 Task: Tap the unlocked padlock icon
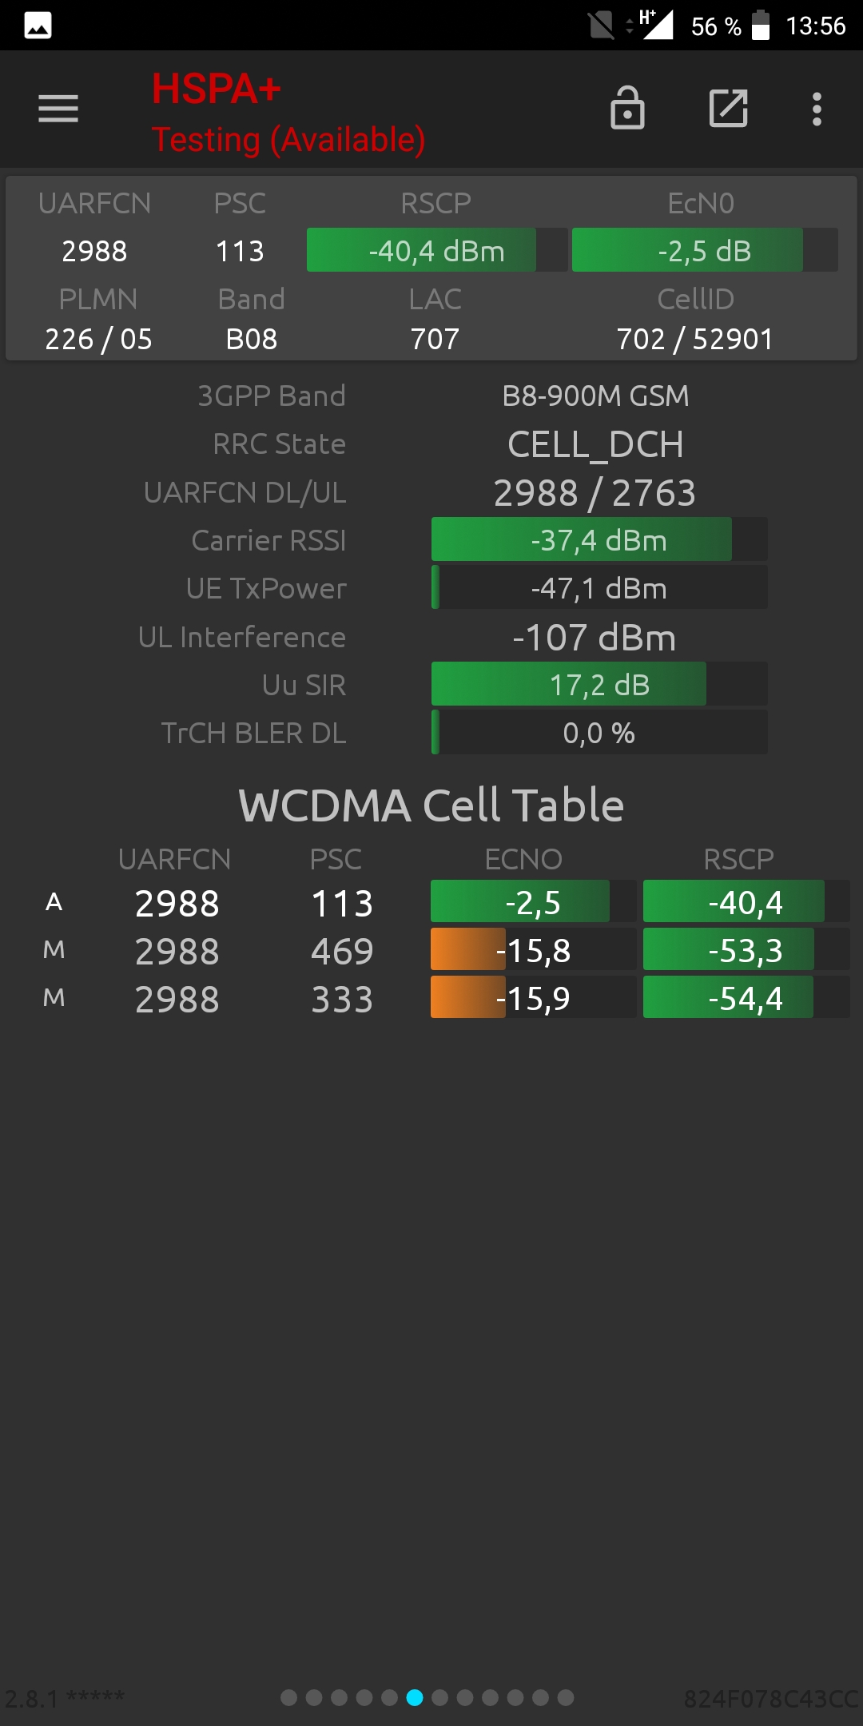point(627,108)
